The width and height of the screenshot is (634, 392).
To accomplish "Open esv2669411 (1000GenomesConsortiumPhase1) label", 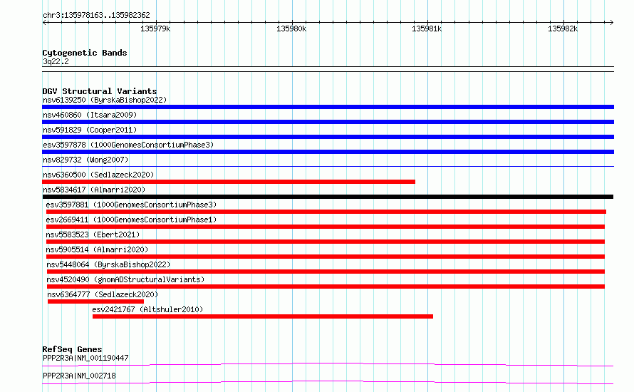I will click(131, 220).
